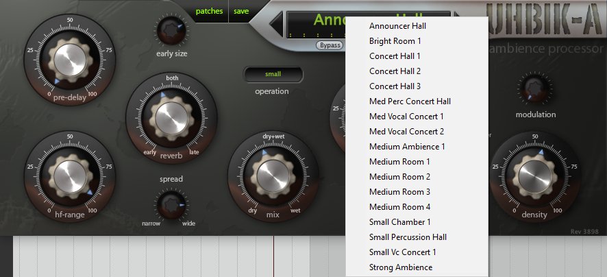This screenshot has width=607, height=277.
Task: Go to the previous preset arrow
Action: pos(276,25)
